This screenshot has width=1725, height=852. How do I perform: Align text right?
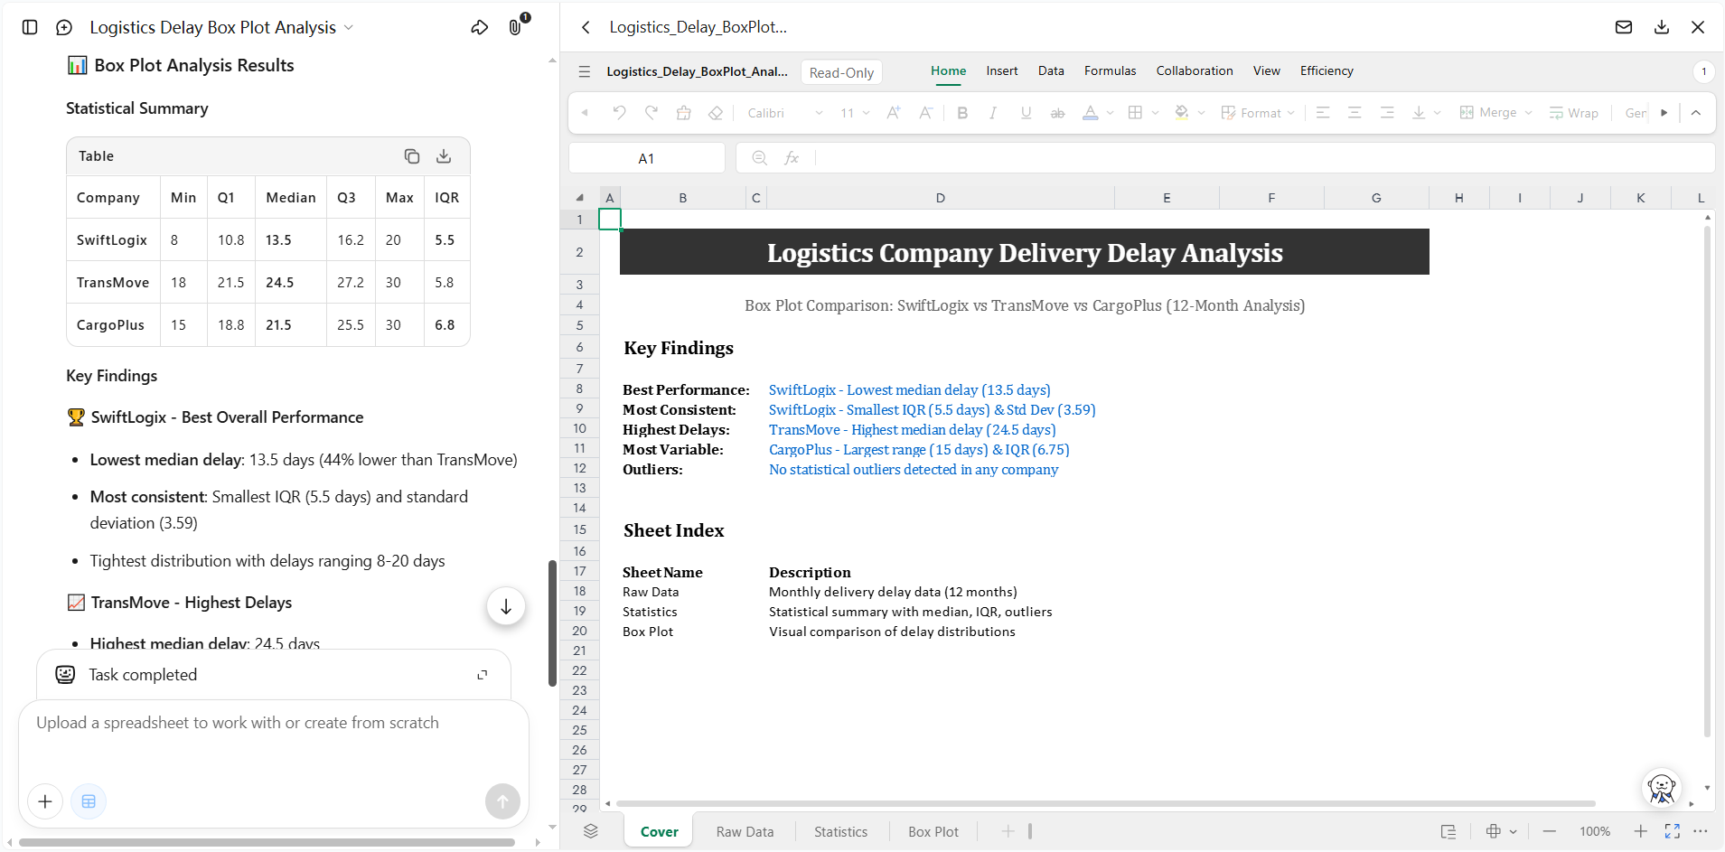[1387, 113]
